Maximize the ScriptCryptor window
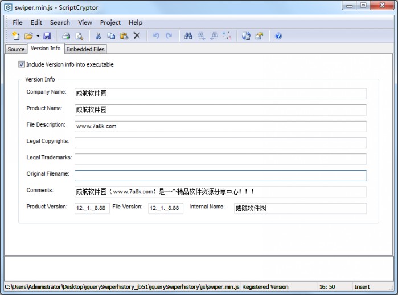Viewport: 398px width, 295px height. [x=363, y=5]
